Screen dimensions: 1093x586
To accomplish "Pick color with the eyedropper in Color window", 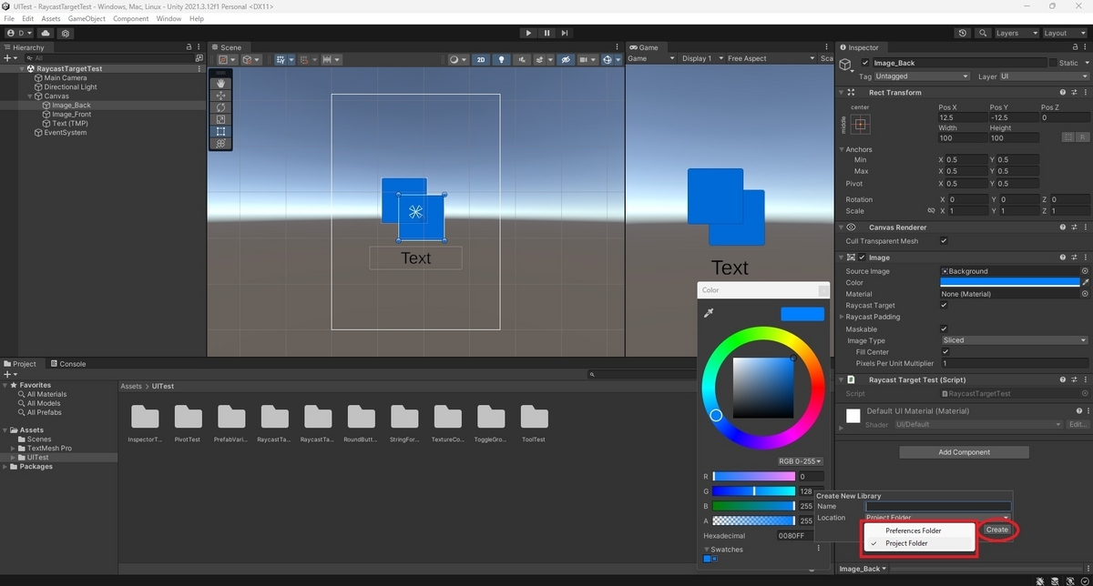I will pyautogui.click(x=709, y=313).
